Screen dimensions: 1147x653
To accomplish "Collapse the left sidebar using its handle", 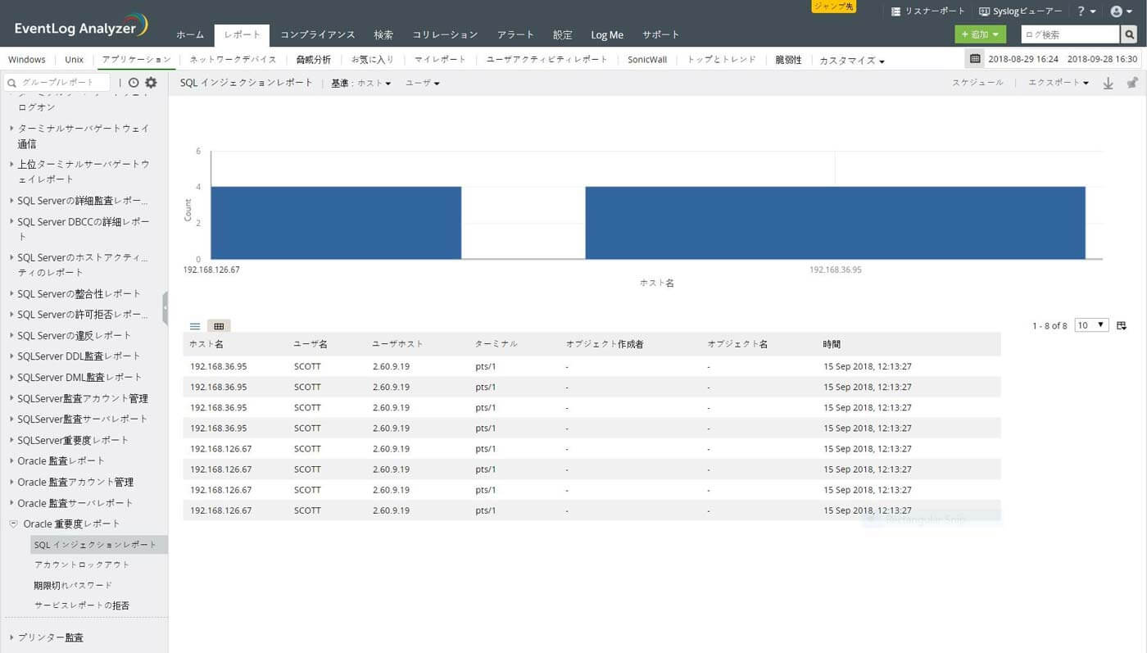I will [165, 308].
